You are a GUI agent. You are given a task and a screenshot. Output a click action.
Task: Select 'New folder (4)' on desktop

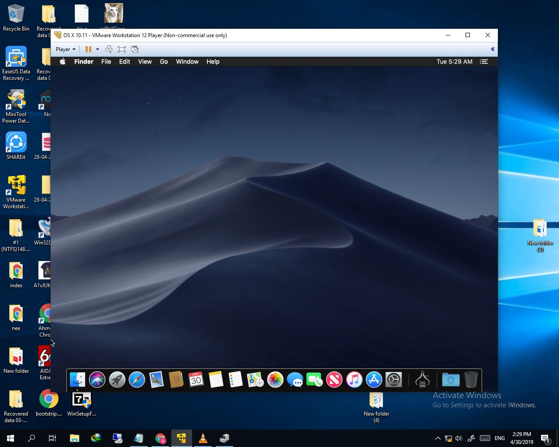point(376,407)
